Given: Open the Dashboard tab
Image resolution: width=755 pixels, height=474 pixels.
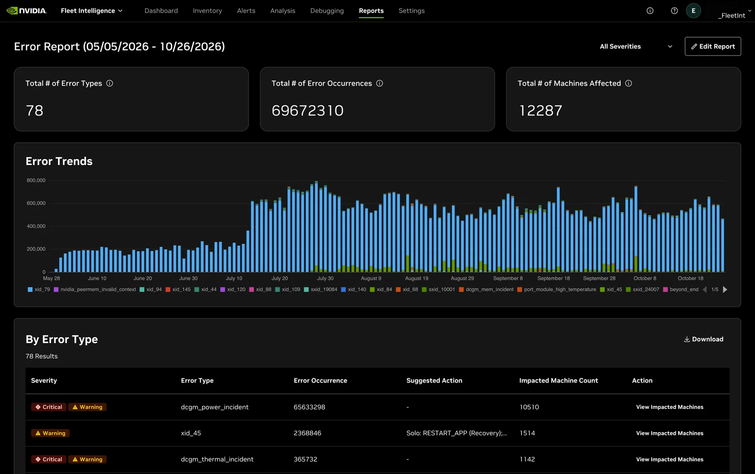Looking at the screenshot, I should click(161, 11).
